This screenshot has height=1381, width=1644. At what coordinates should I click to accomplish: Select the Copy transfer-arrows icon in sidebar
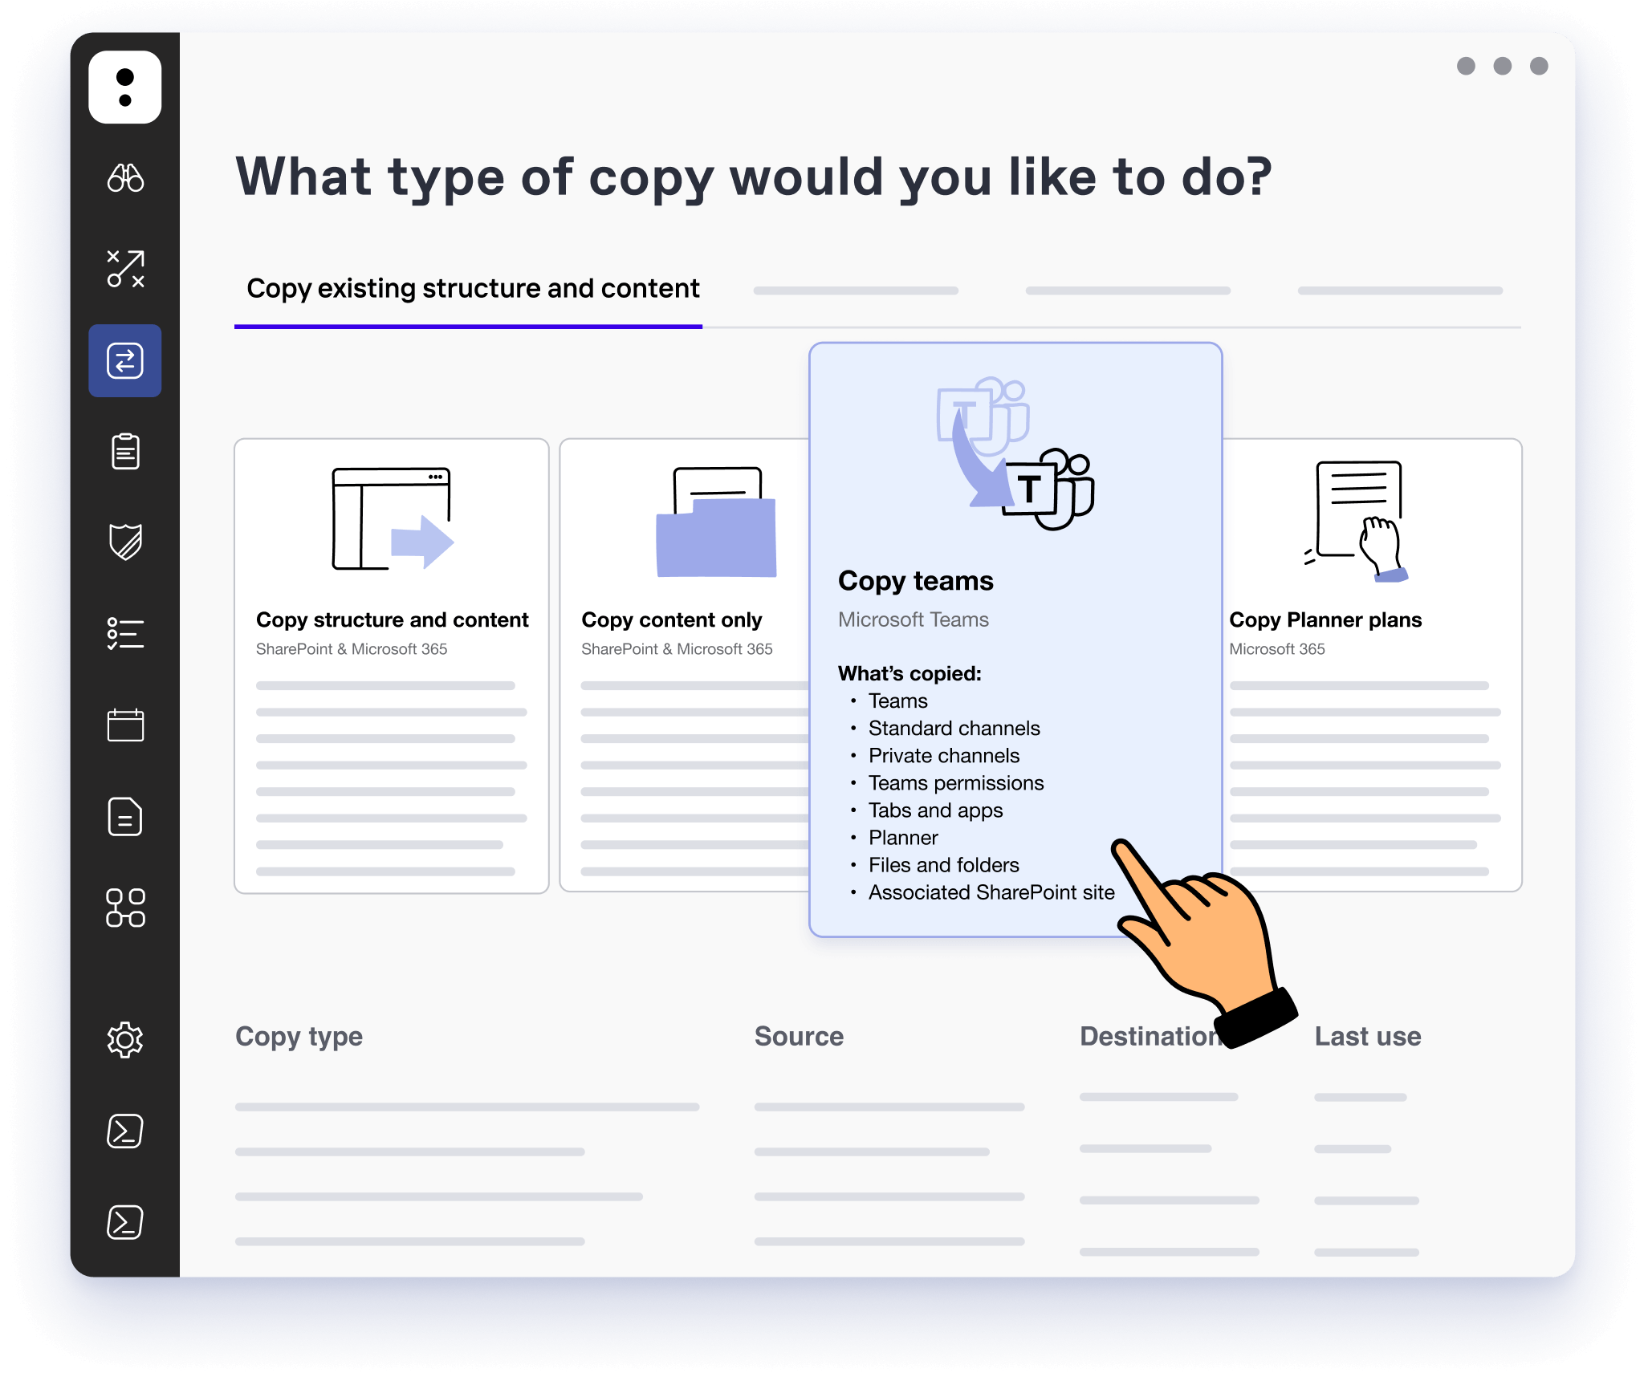coord(125,360)
